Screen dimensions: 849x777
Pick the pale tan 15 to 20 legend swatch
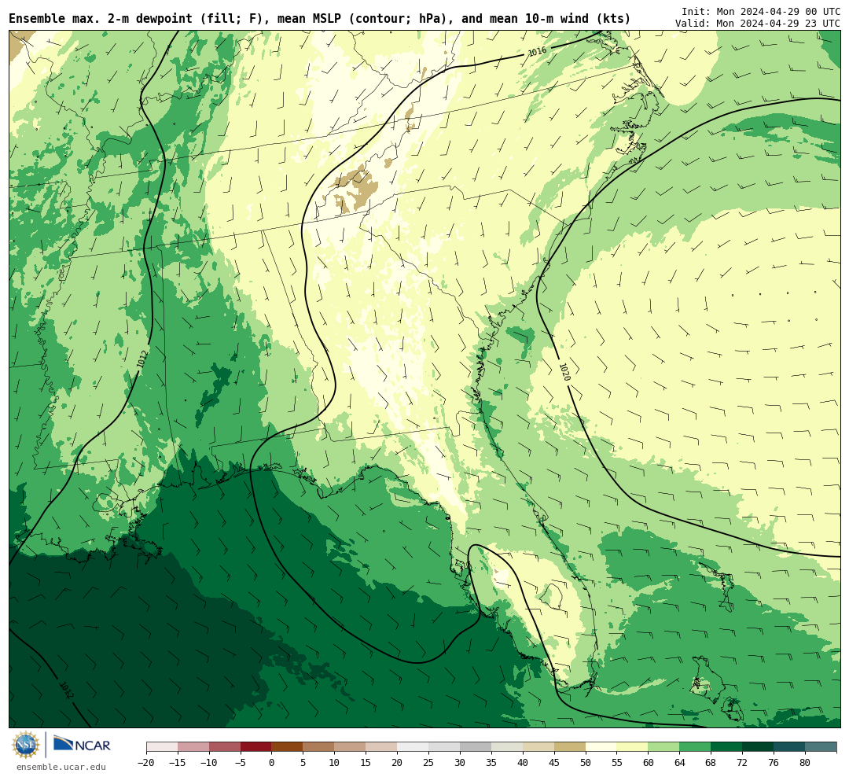(x=382, y=746)
